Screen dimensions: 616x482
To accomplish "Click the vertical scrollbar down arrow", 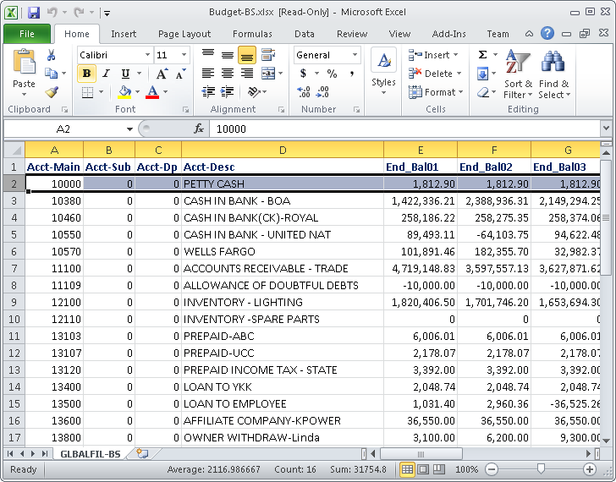I will click(606, 441).
